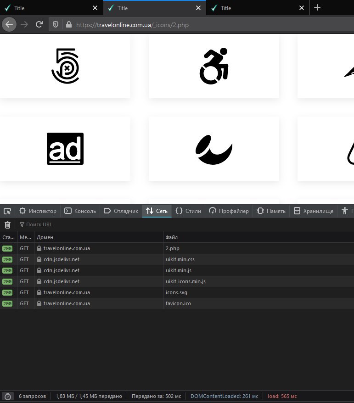Open the Стили style editor tab
This screenshot has width=354, height=403.
click(x=188, y=211)
